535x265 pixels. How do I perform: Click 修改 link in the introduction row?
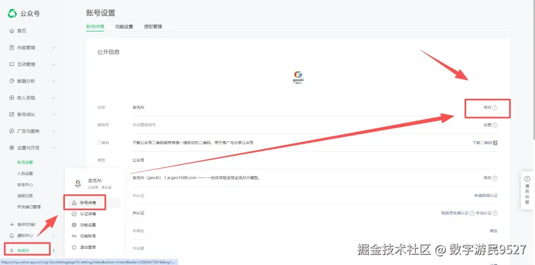[x=487, y=178]
